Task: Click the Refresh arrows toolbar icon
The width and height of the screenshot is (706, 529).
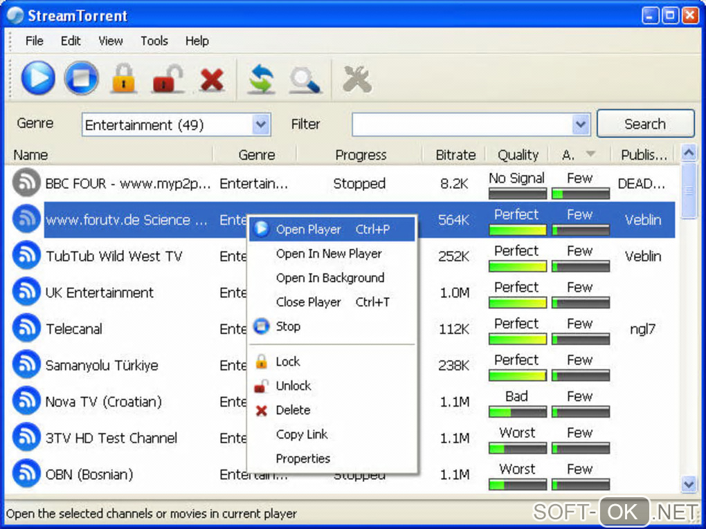Action: click(262, 79)
